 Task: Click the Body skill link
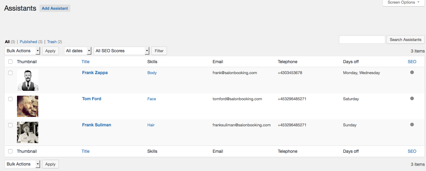[152, 73]
